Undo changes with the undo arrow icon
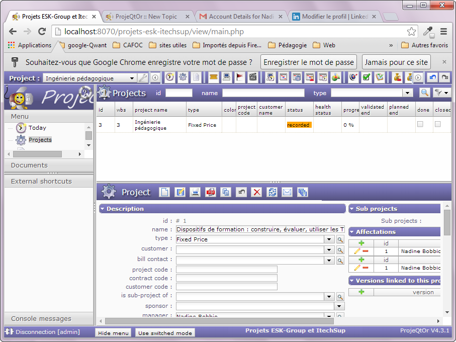Image resolution: width=456 pixels, height=342 pixels. pyautogui.click(x=241, y=192)
